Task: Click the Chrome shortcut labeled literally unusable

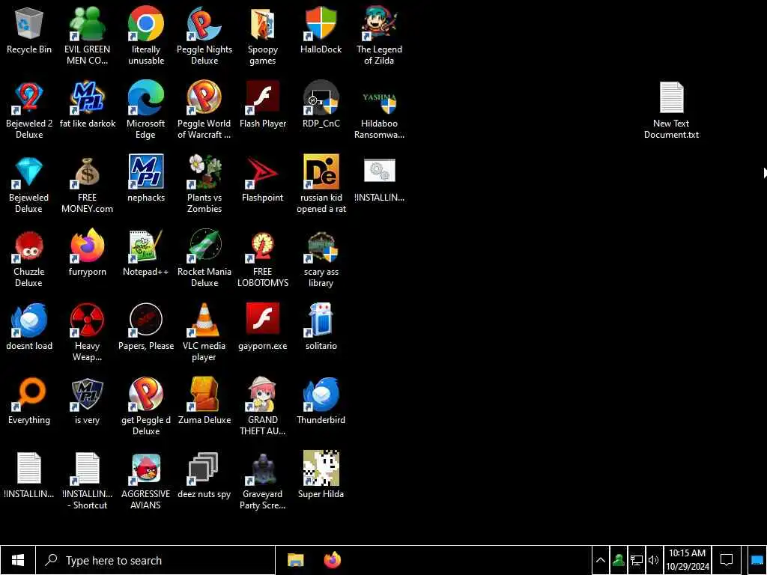Action: (x=146, y=36)
